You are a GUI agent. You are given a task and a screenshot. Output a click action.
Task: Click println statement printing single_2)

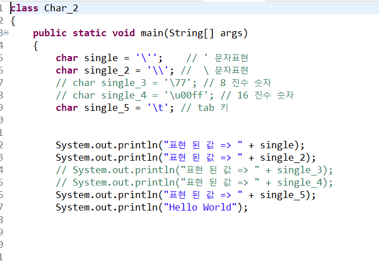(x=186, y=158)
